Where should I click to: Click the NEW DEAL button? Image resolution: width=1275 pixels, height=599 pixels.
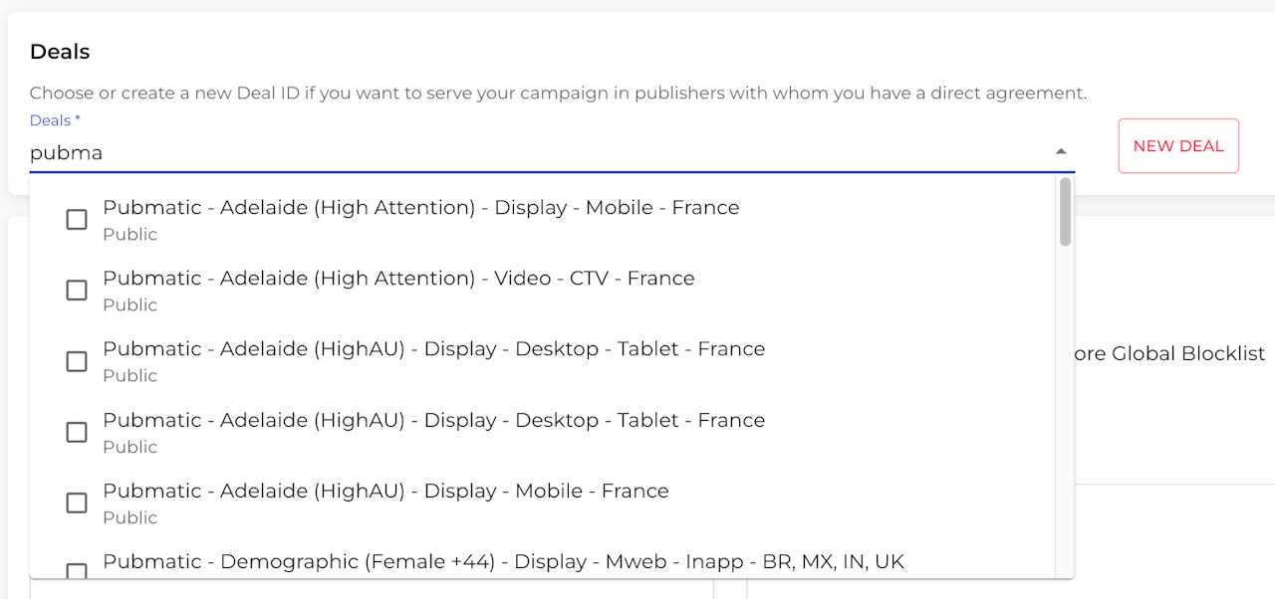(1178, 146)
